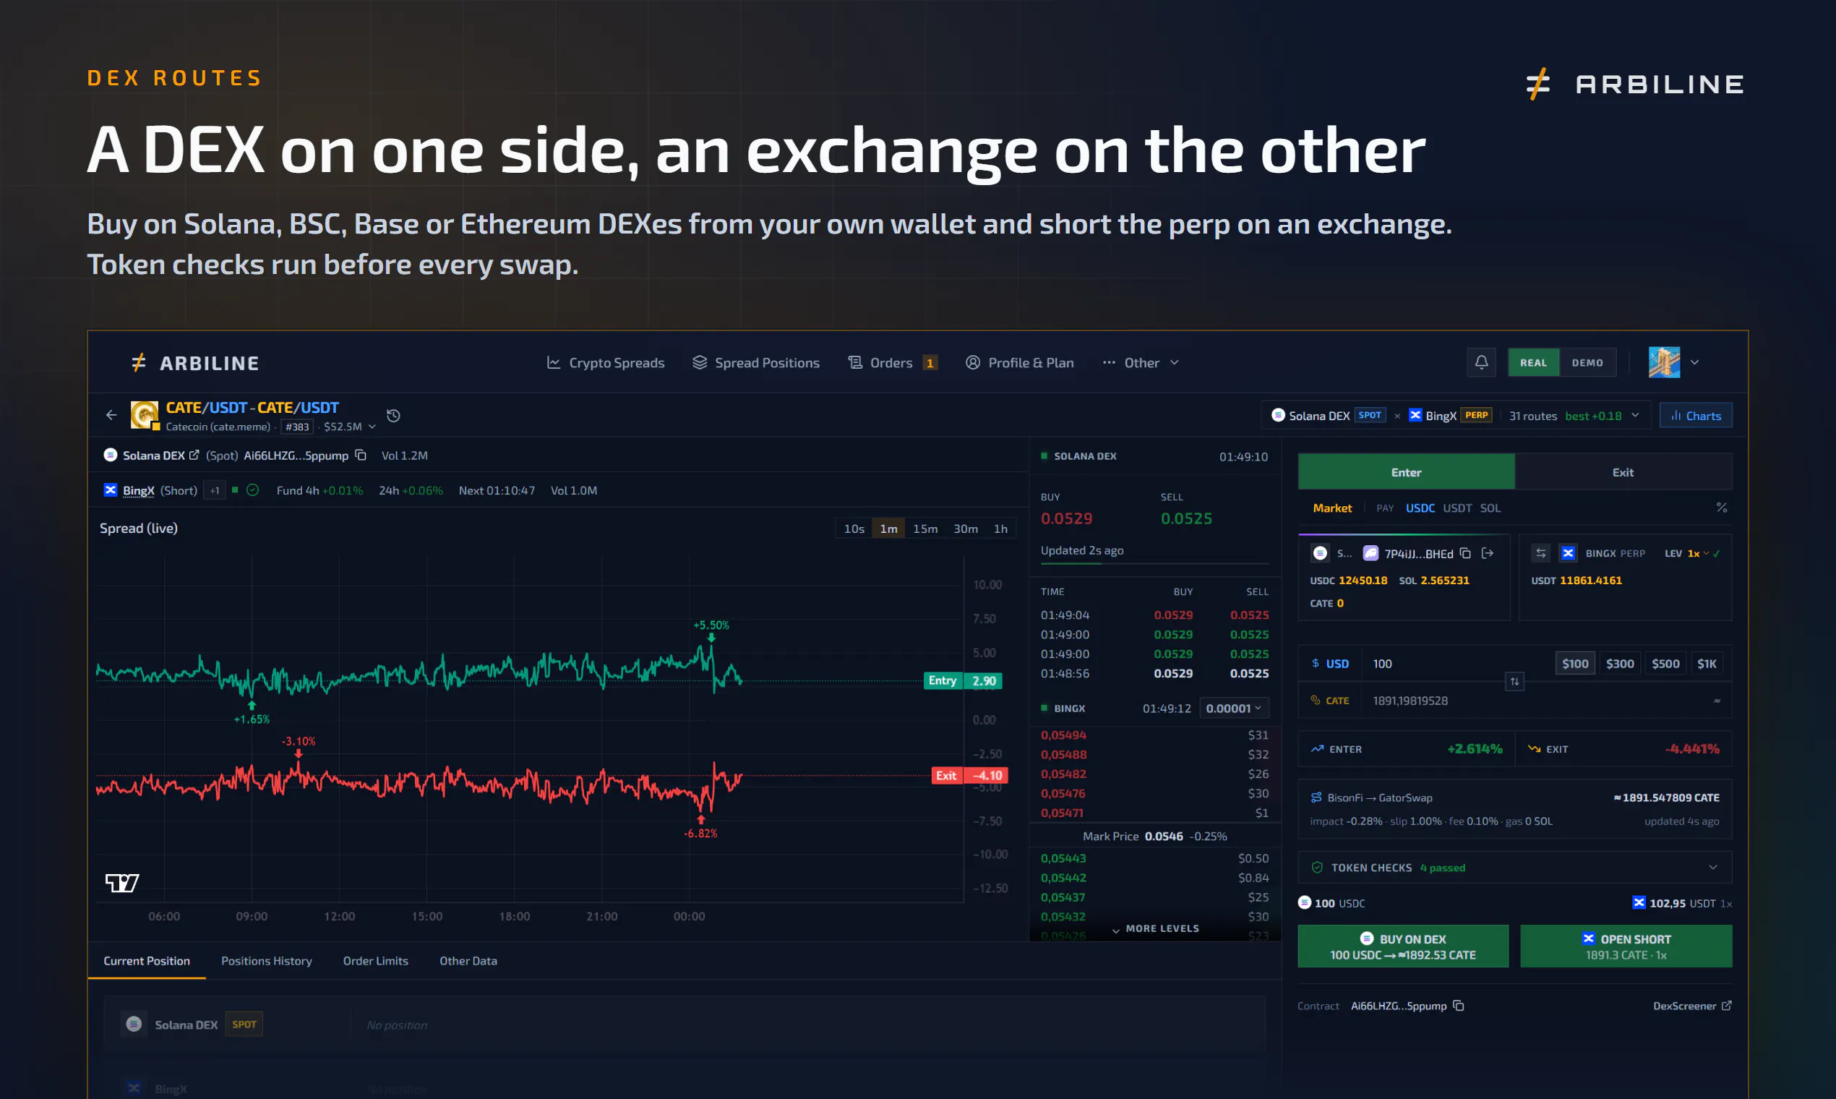The image size is (1836, 1099).
Task: Switch to REAL mode
Action: [1533, 362]
